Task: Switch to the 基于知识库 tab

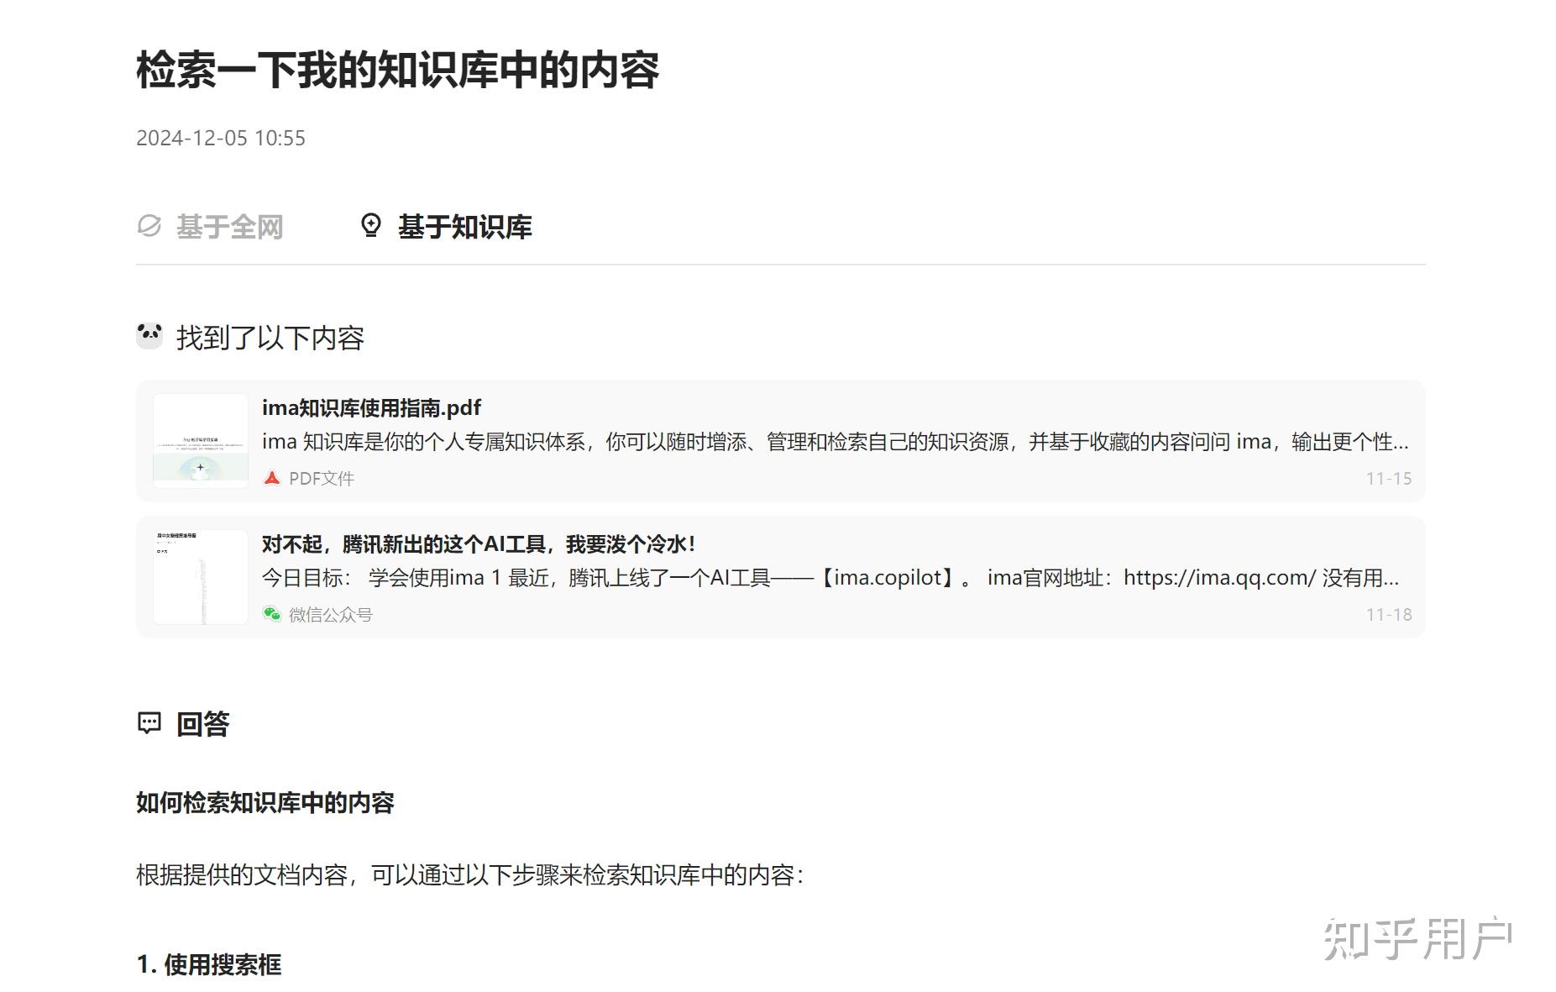Action: pos(466,226)
